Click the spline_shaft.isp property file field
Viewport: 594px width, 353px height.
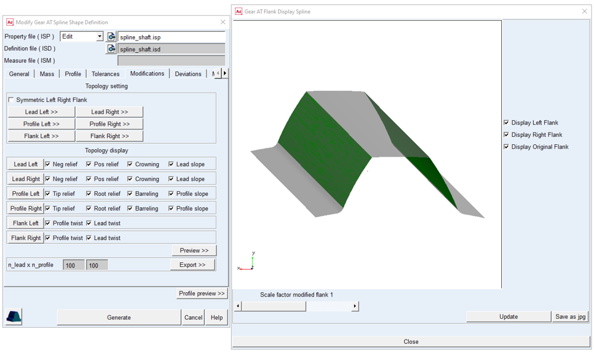click(x=171, y=37)
